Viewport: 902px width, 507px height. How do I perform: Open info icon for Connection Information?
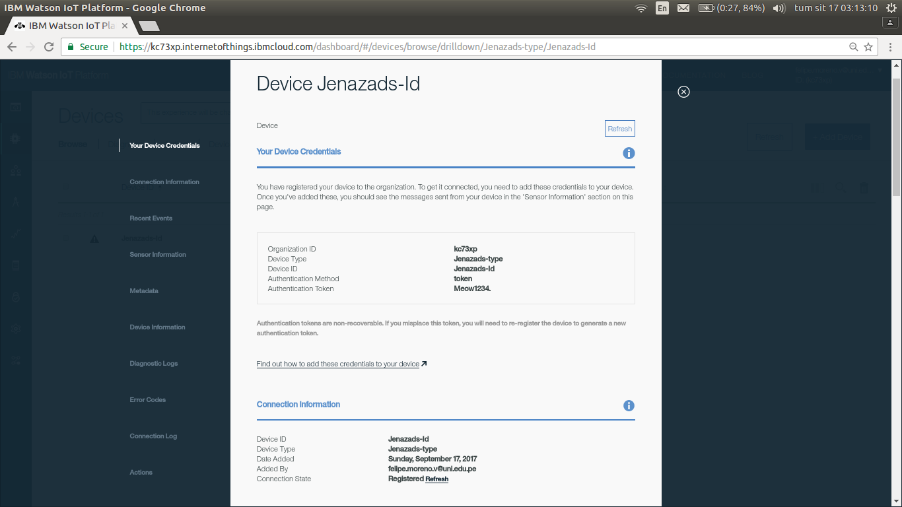[629, 406]
